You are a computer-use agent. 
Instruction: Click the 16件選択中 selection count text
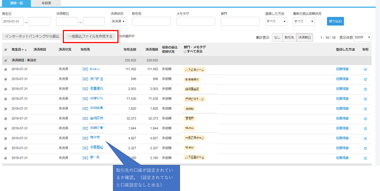(x=127, y=36)
